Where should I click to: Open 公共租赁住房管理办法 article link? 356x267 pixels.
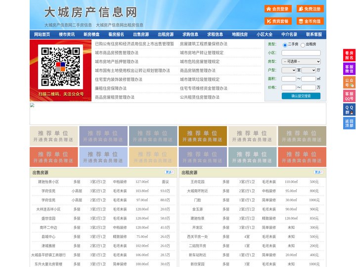[x=200, y=97]
